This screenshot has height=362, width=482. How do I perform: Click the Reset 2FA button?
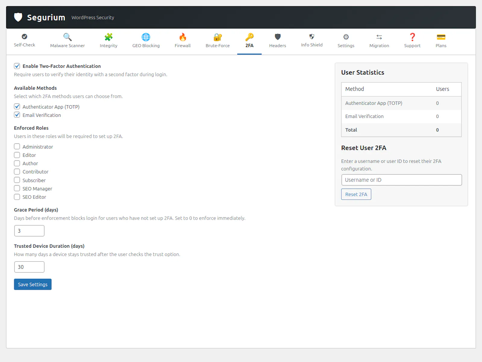coord(356,194)
